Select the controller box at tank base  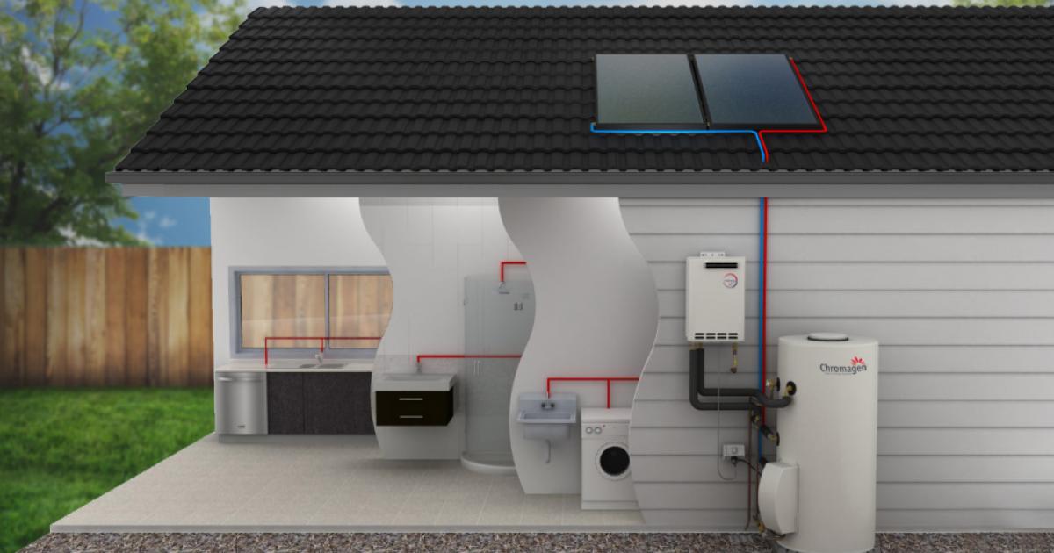pos(778,496)
